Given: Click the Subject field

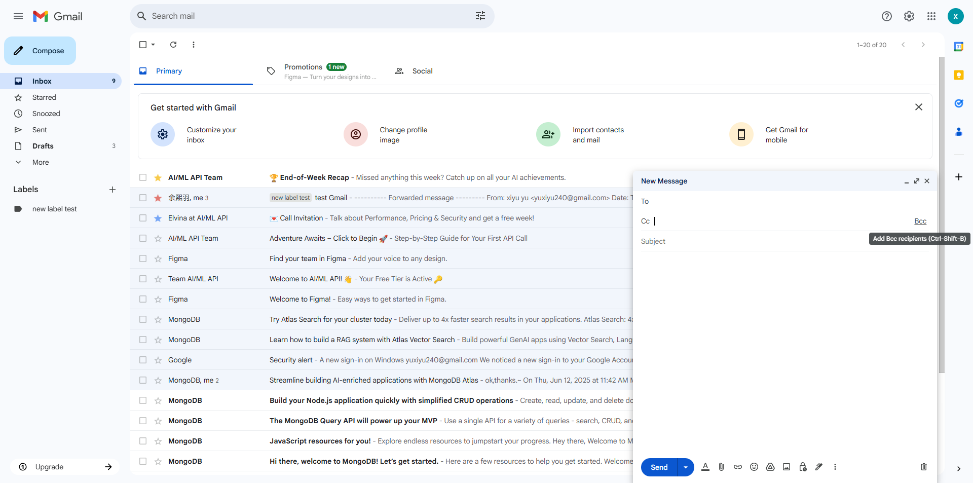Looking at the screenshot, I should click(x=784, y=241).
